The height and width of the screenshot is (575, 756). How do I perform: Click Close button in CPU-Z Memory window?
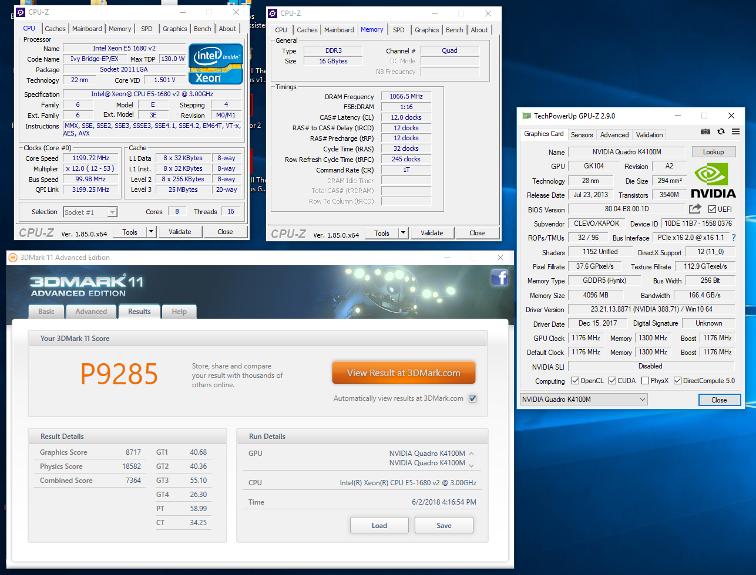click(477, 233)
